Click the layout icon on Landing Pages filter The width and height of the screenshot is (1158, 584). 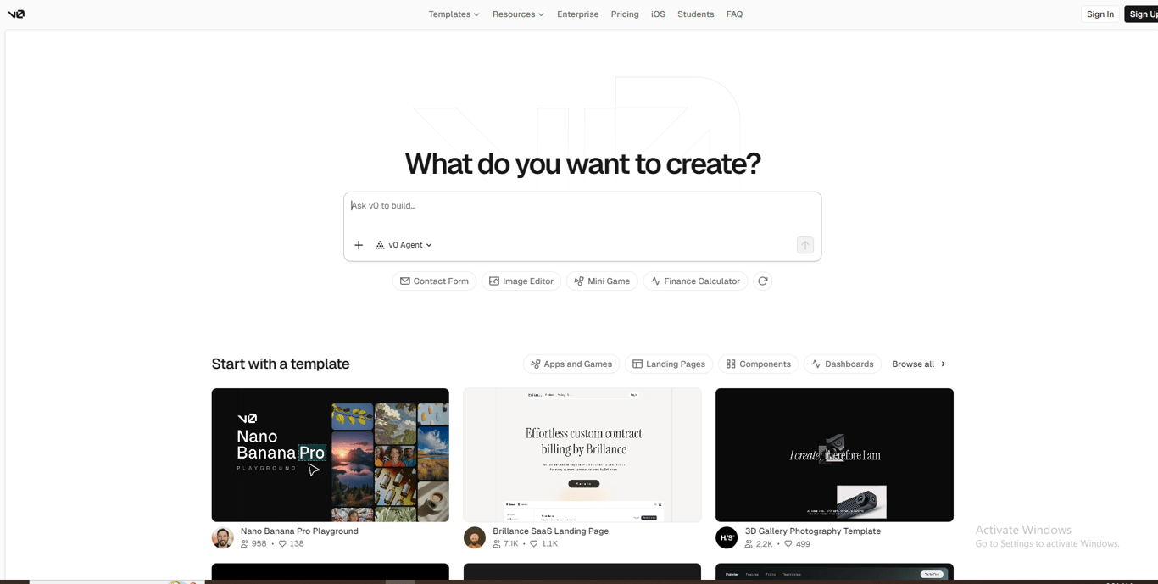click(x=637, y=364)
